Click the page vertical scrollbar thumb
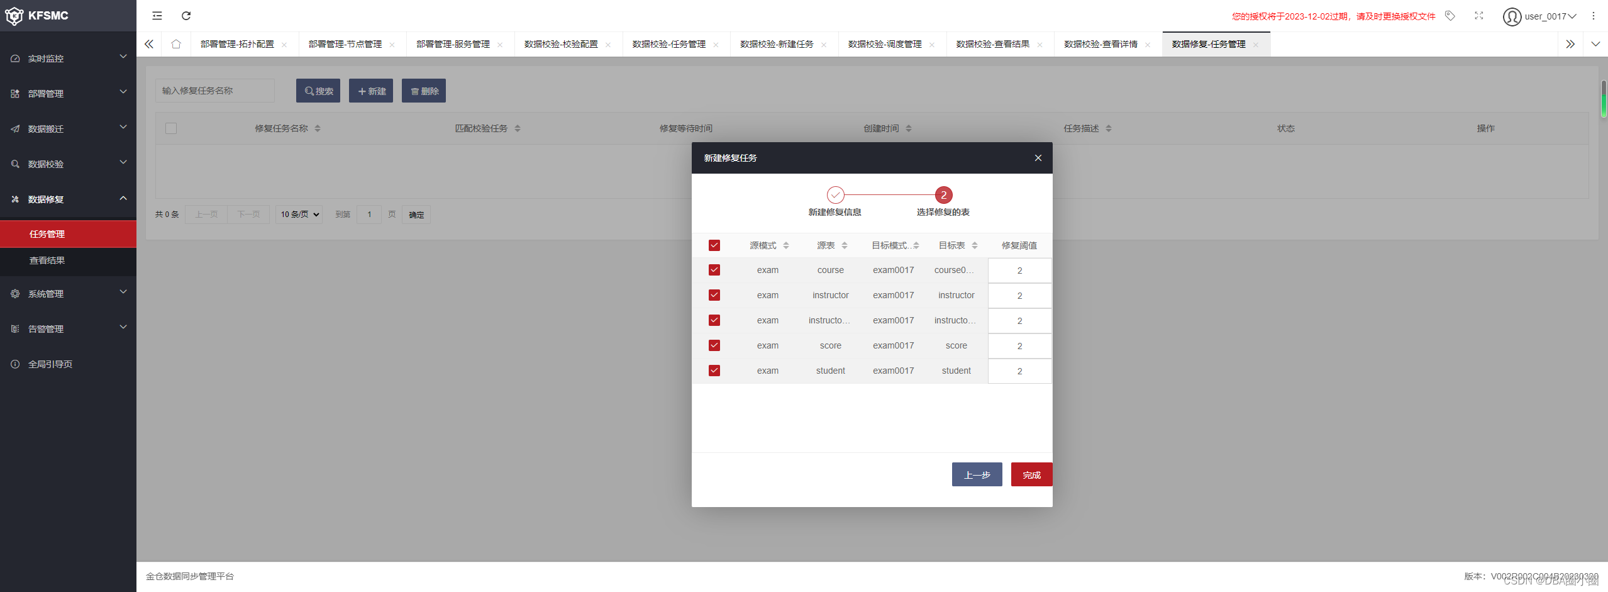Viewport: 1608px width, 592px height. [1604, 99]
